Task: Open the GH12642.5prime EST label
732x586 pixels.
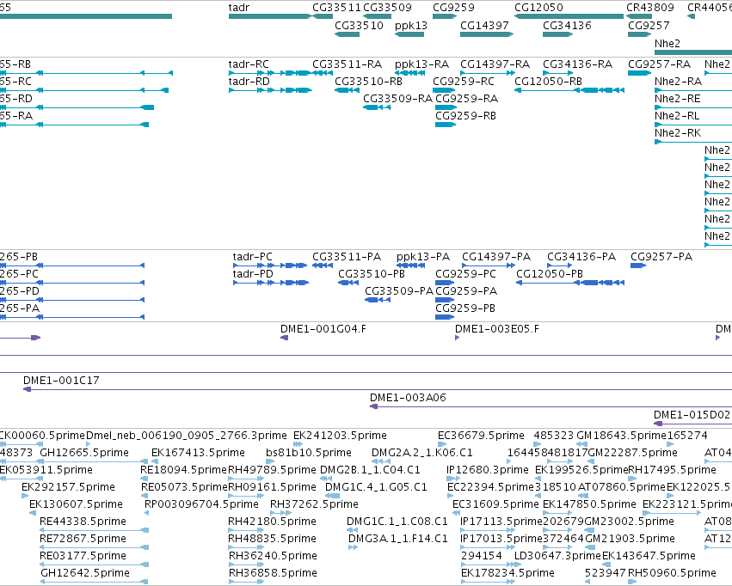Action: tap(85, 573)
